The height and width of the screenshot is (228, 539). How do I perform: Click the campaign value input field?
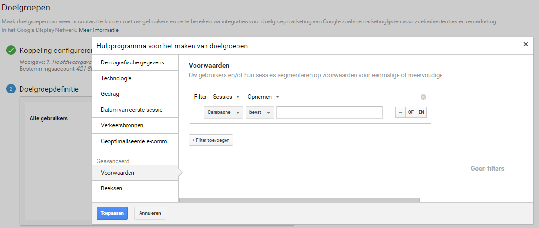tap(329, 112)
